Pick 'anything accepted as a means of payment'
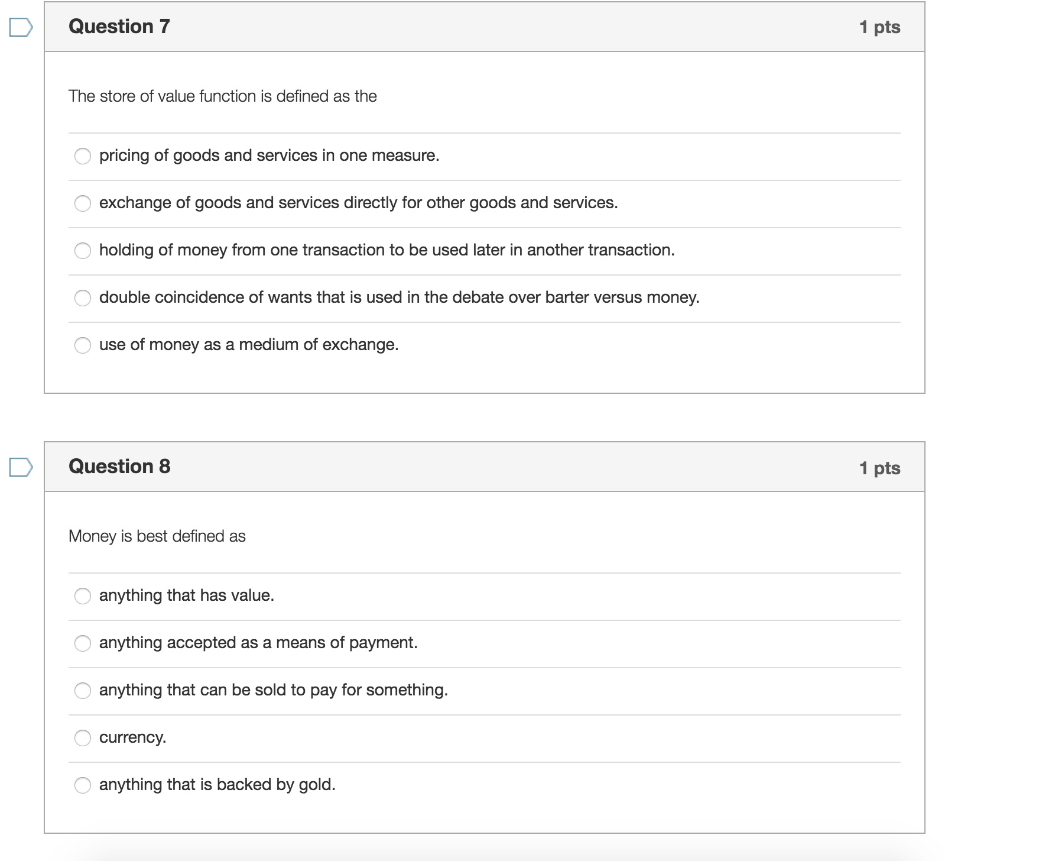The image size is (1052, 861). (x=83, y=643)
